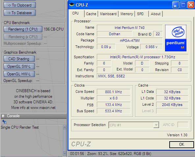Click the APIC ID field
The width and height of the screenshot is (195, 157).
tap(183, 125)
